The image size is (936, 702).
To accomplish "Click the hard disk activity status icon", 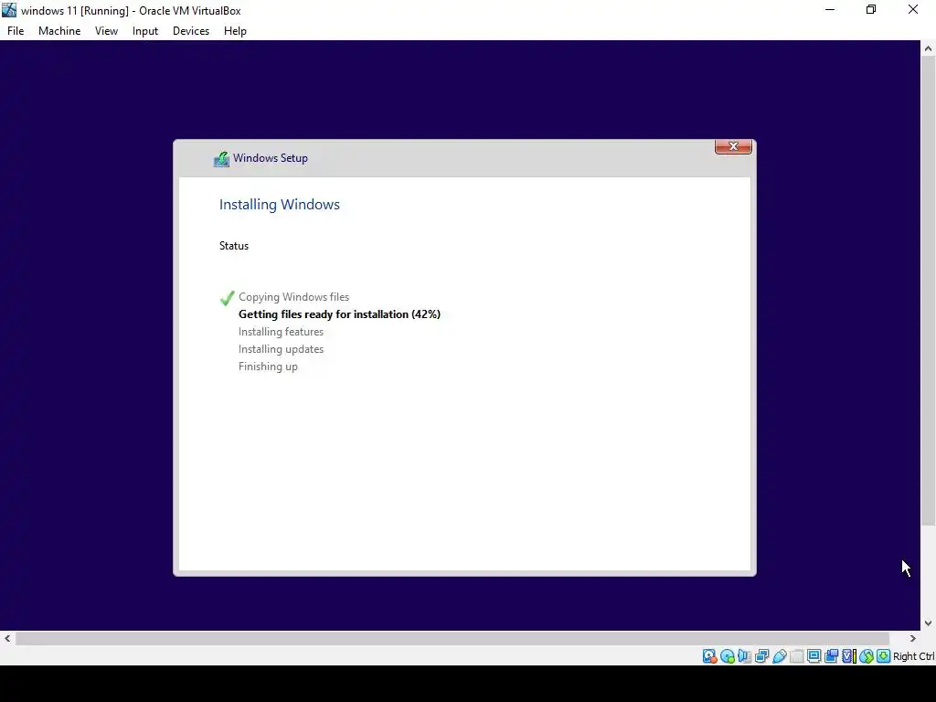I will coord(709,656).
